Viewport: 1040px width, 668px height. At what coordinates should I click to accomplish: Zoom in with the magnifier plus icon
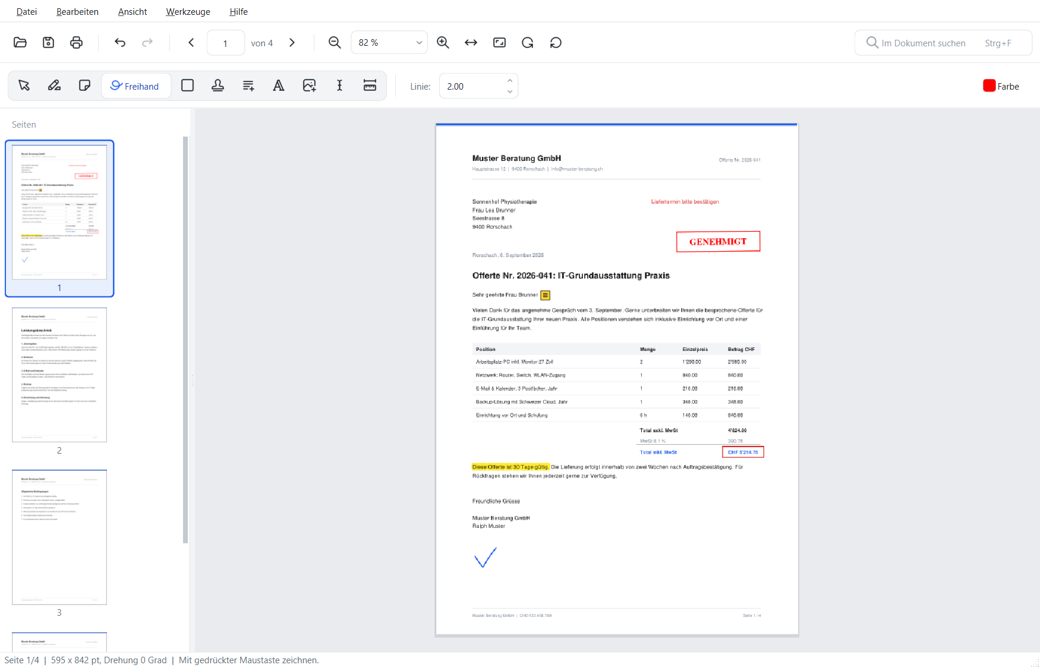(443, 43)
